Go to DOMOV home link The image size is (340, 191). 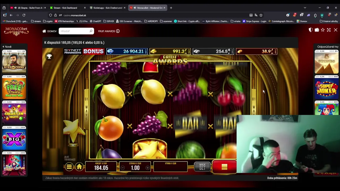click(50, 31)
